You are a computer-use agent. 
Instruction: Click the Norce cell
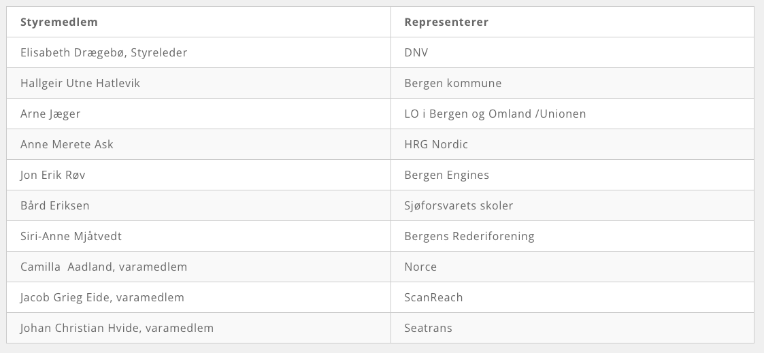(x=572, y=267)
